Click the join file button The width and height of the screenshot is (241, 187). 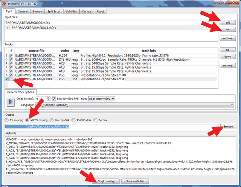pyautogui.click(x=227, y=29)
